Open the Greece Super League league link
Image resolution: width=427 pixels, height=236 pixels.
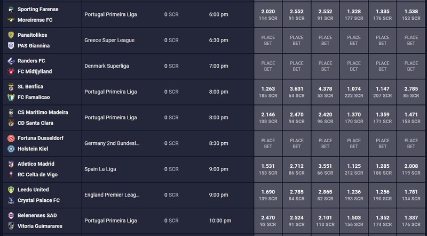109,40
